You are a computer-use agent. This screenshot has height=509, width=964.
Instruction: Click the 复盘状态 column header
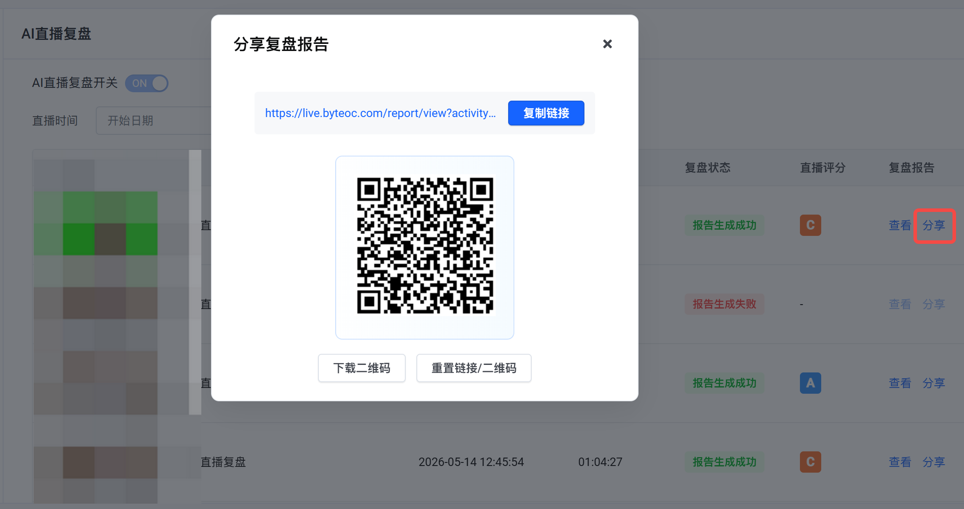(708, 168)
